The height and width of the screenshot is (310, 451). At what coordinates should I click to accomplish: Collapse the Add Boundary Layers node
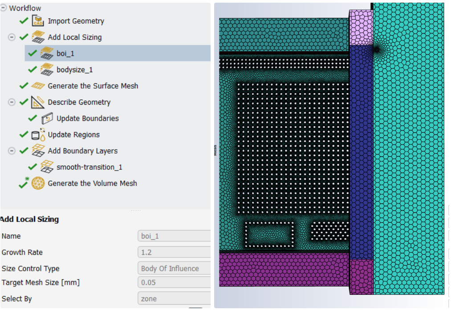coord(12,151)
